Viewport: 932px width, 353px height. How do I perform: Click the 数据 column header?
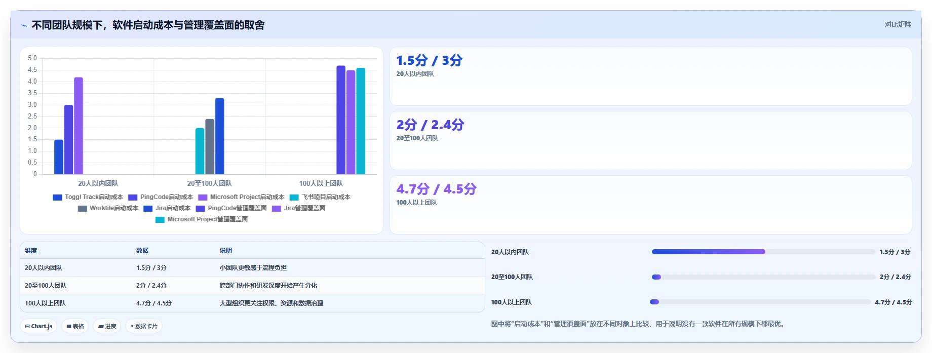tap(142, 251)
